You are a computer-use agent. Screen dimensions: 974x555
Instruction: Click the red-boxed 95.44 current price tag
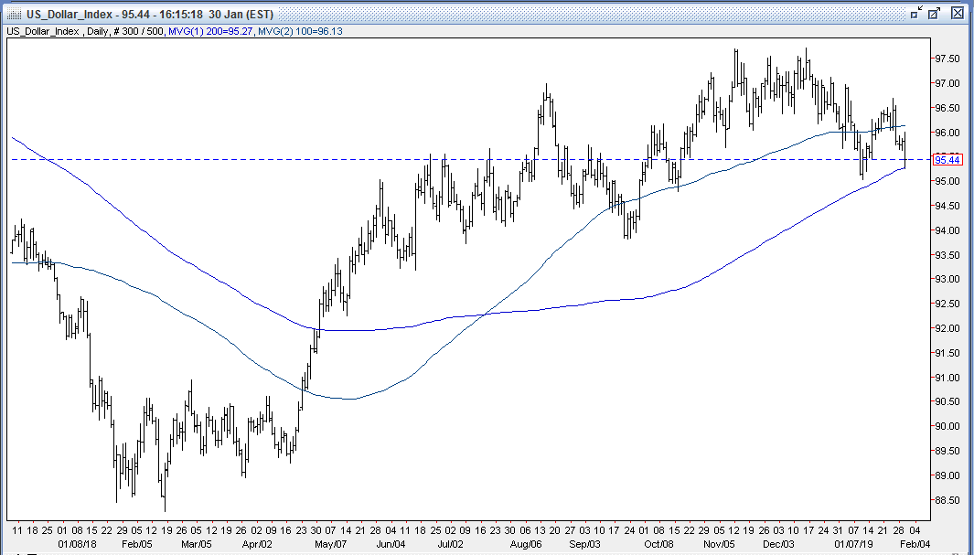click(x=947, y=159)
